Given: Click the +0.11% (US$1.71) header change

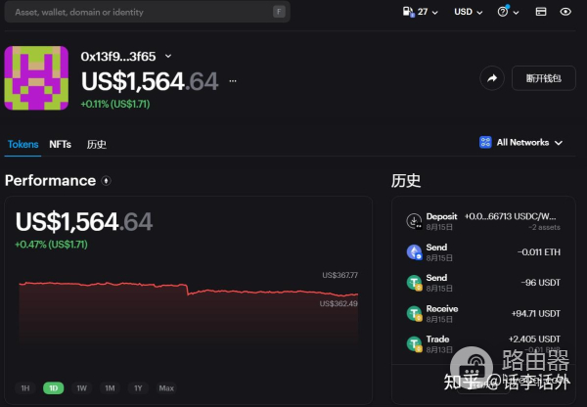Looking at the screenshot, I should (x=115, y=104).
